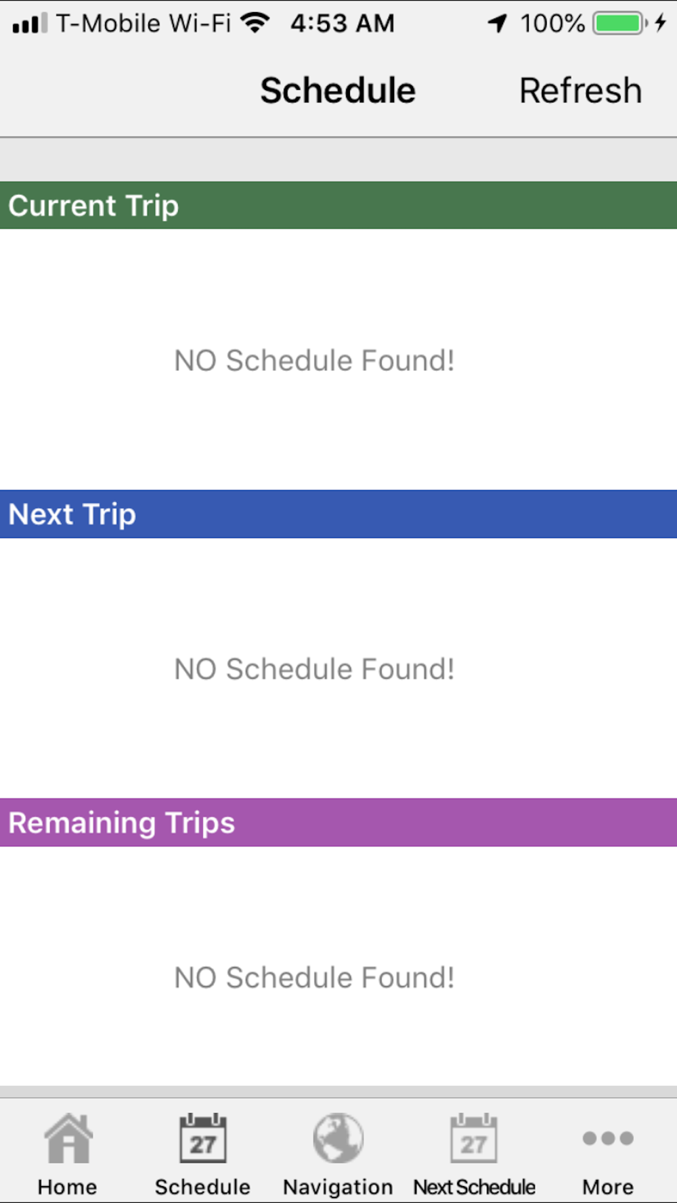
Task: Tap the Home house icon
Action: click(68, 1138)
